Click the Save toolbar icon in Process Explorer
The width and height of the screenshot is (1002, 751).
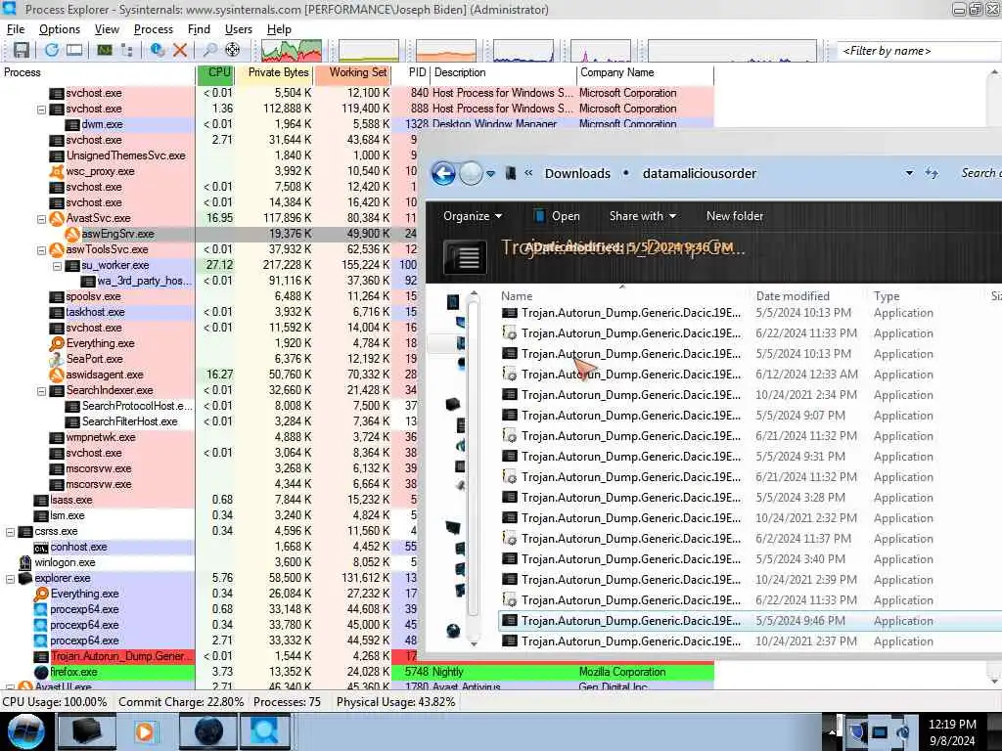(22, 50)
